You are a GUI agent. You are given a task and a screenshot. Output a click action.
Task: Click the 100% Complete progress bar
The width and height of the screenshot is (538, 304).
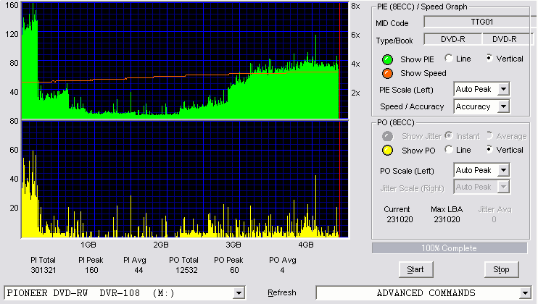449,248
